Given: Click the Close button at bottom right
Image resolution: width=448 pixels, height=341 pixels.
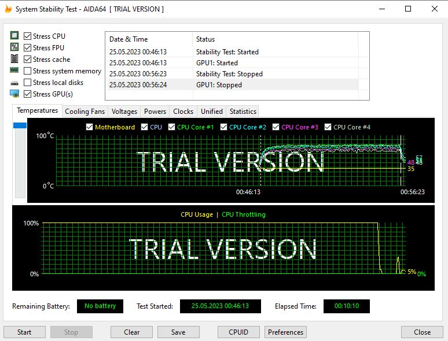Looking at the screenshot, I should point(422,332).
